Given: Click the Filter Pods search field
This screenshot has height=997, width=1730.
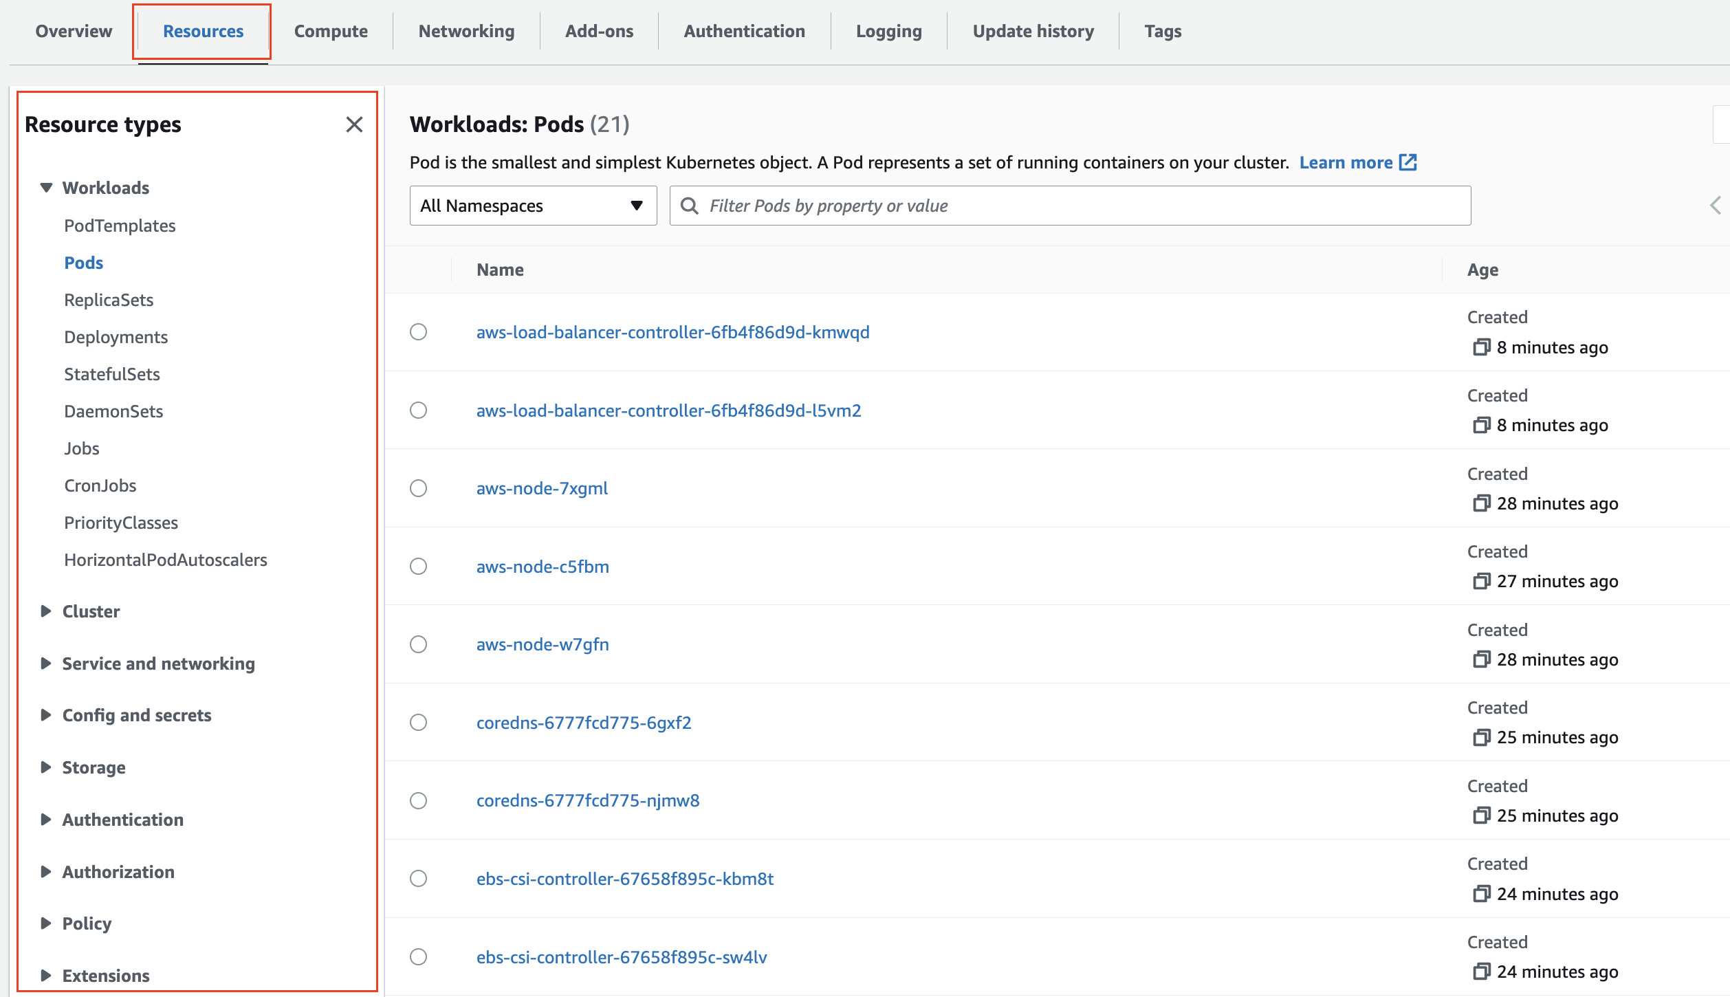Looking at the screenshot, I should [1080, 206].
